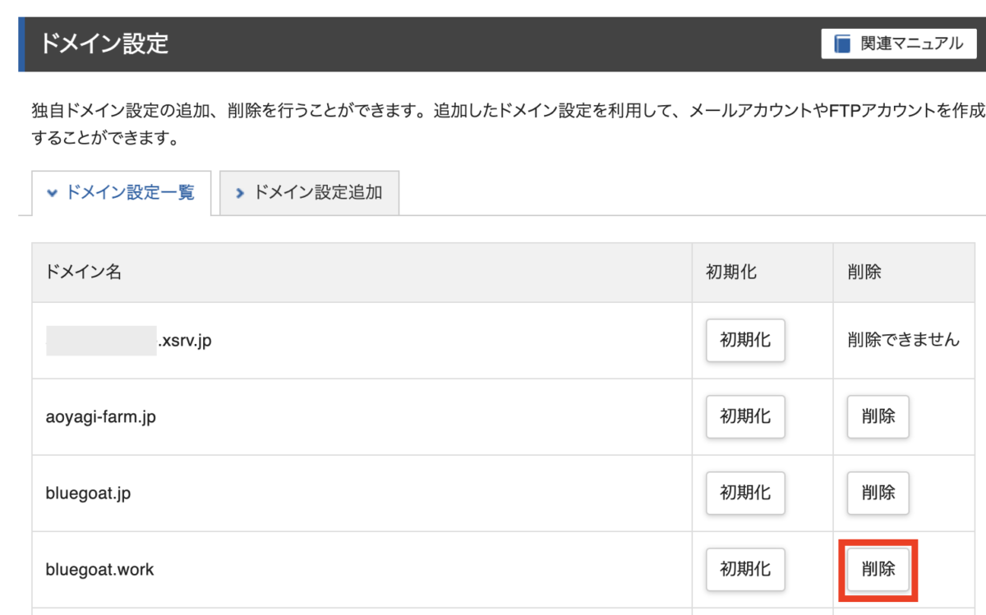Click the ドメイン名 column header
The image size is (986, 615).
tap(84, 273)
